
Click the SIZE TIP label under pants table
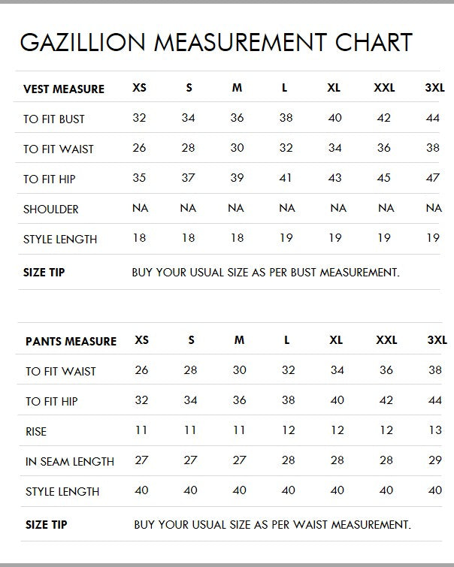click(46, 524)
